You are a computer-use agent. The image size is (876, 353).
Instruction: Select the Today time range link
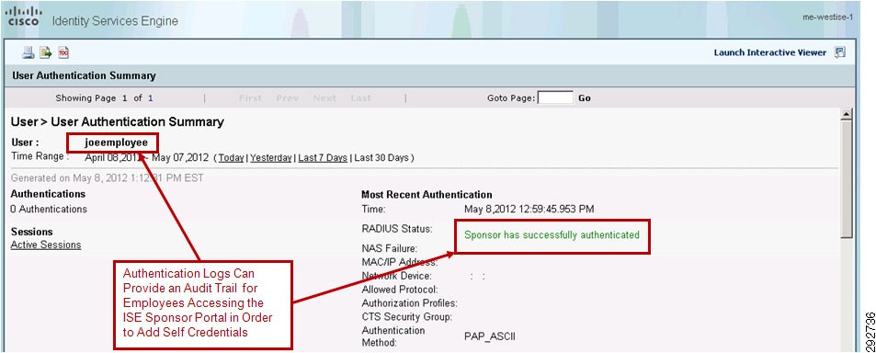pos(232,157)
